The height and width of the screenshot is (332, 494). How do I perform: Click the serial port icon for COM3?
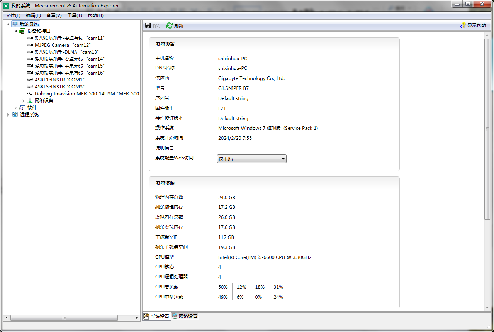click(30, 87)
